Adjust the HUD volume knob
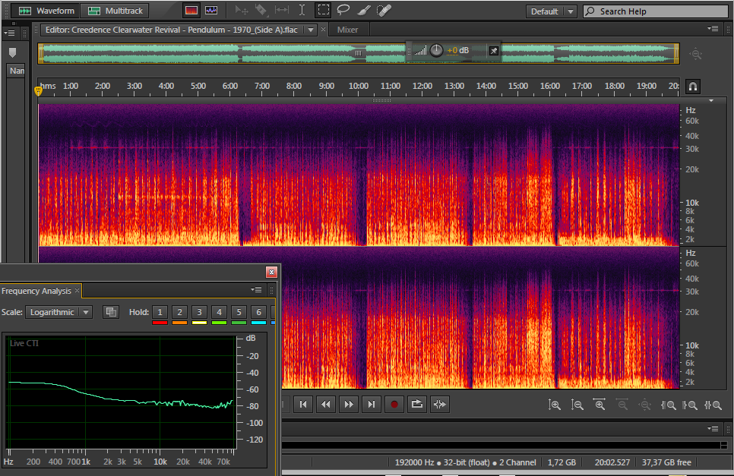Image resolution: width=734 pixels, height=476 pixels. click(x=436, y=51)
